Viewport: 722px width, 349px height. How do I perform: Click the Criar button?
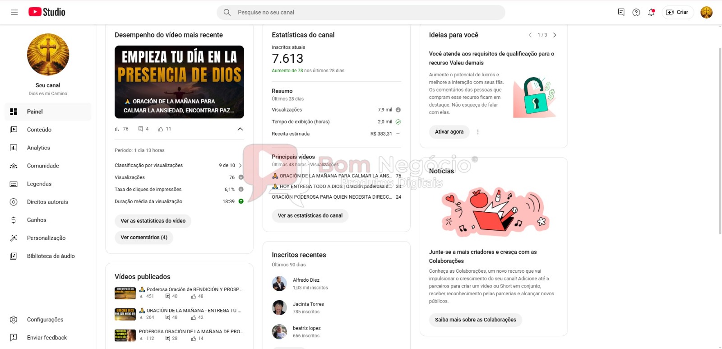pos(678,12)
